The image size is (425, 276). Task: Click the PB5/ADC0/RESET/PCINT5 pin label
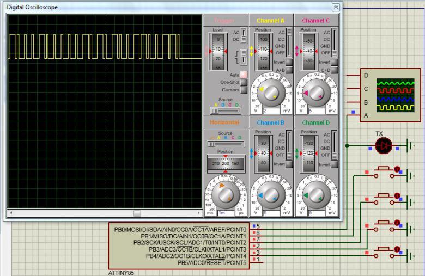tap(212, 263)
